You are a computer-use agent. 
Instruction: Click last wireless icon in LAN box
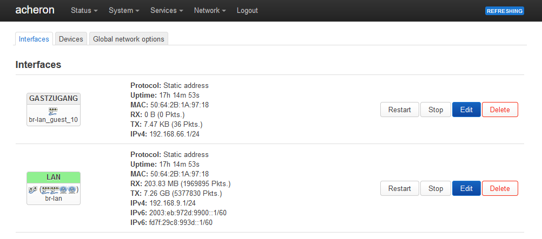point(72,190)
